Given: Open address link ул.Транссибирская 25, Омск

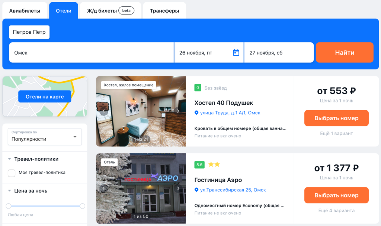Looking at the screenshot, I should point(233,190).
